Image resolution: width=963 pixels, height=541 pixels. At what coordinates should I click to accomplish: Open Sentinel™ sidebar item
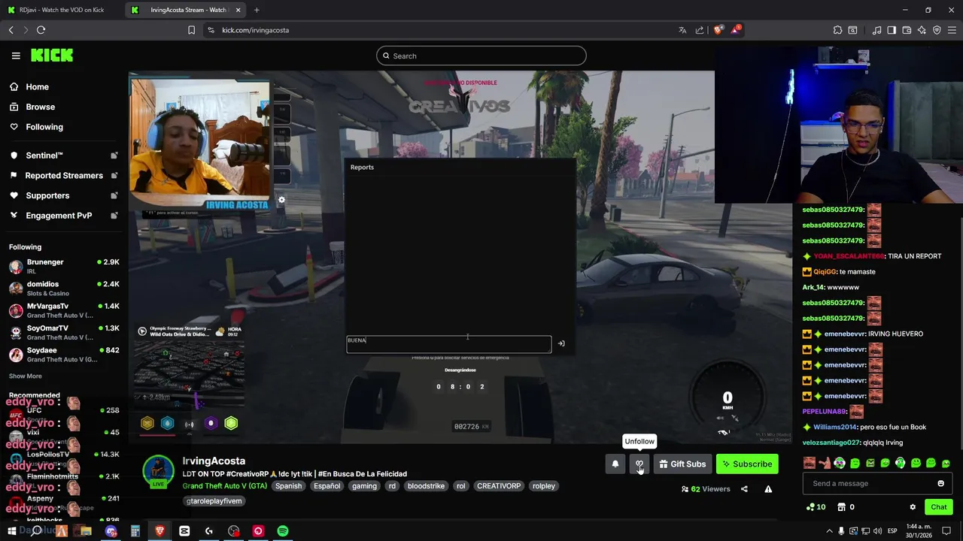(x=64, y=156)
